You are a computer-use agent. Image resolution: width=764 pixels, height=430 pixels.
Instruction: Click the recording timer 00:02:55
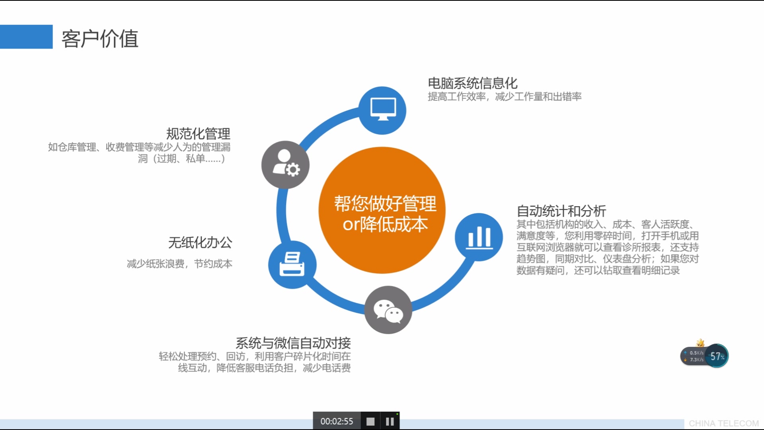tap(337, 421)
